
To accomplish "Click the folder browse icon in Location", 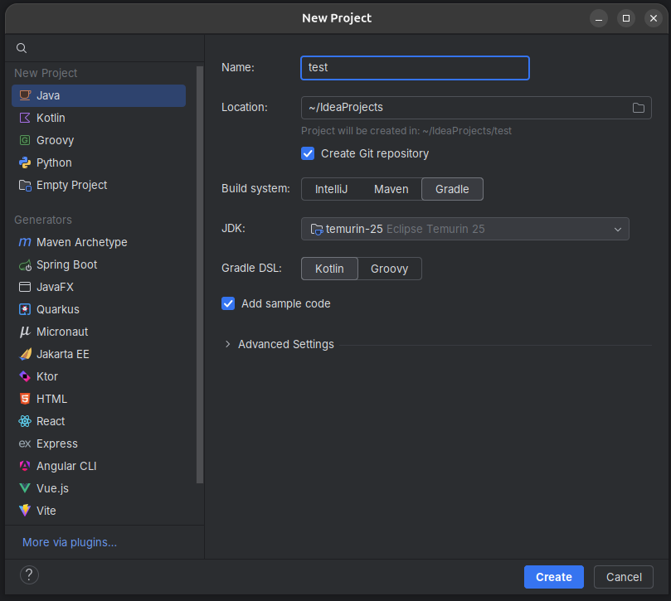I will point(639,108).
